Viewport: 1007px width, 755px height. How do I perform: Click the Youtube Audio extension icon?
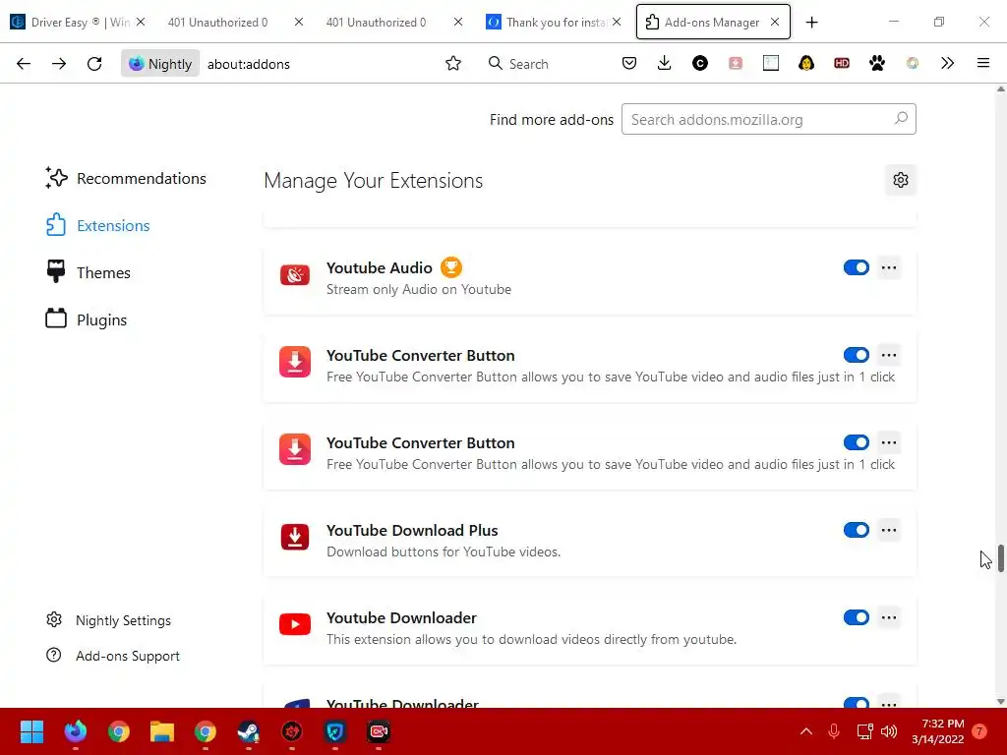[295, 275]
